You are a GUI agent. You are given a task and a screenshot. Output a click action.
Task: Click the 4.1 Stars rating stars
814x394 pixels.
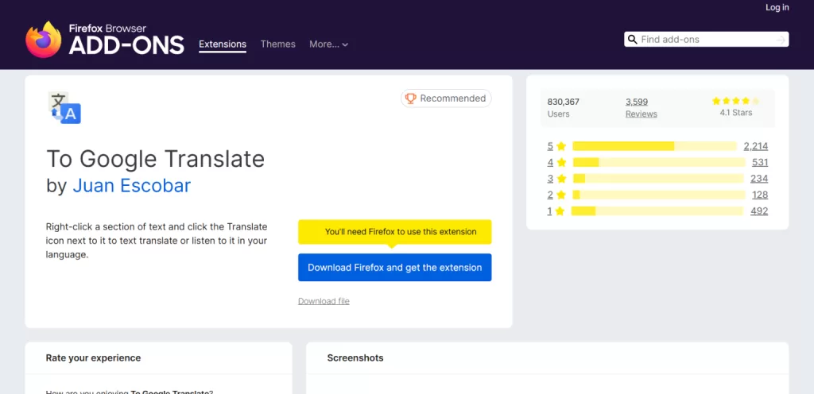coord(735,101)
